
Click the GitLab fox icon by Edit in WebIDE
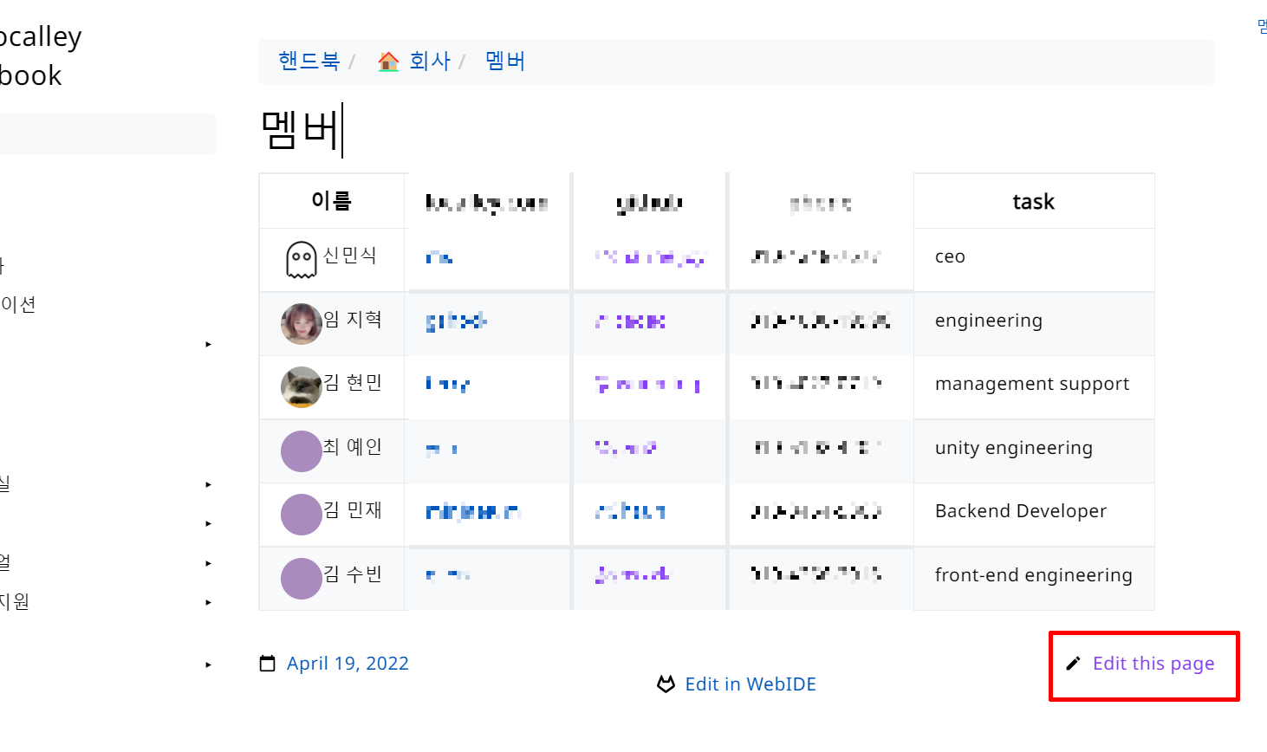pyautogui.click(x=666, y=684)
